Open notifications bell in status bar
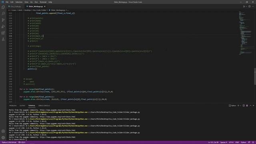The width and height of the screenshot is (256, 144). click(x=253, y=142)
